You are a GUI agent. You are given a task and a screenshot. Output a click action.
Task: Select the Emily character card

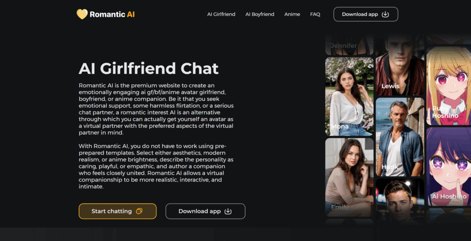point(350,177)
